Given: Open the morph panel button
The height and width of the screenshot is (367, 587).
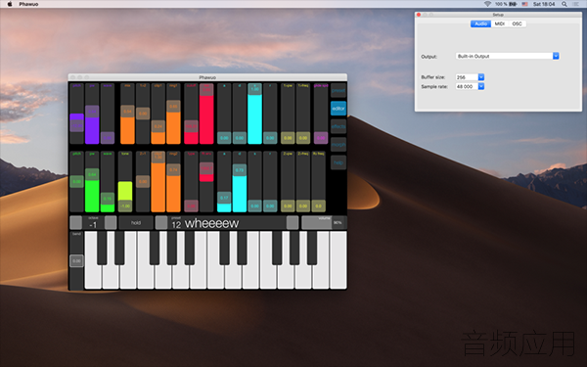Looking at the screenshot, I should pos(339,145).
